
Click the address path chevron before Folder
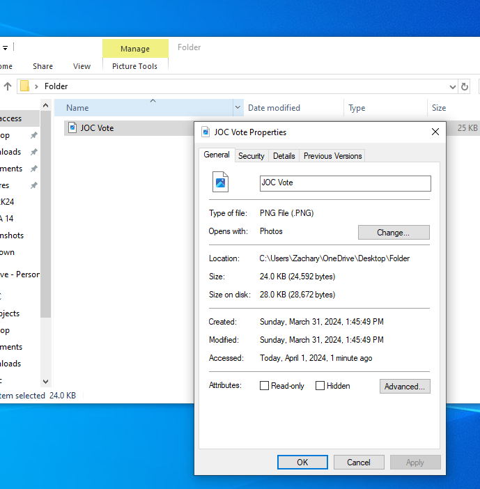[x=36, y=86]
